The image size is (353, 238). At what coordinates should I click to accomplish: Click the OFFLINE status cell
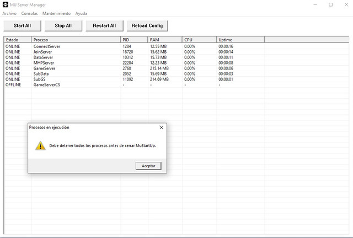(x=13, y=84)
